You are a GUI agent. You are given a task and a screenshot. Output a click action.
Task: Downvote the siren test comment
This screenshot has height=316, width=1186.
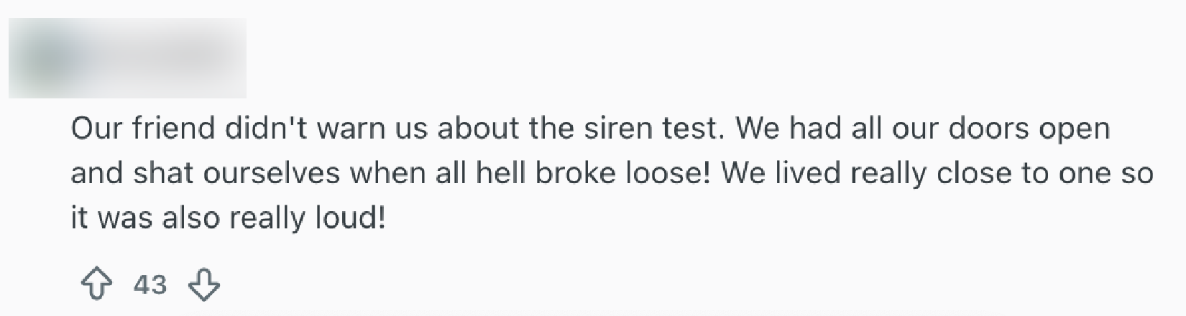[203, 285]
